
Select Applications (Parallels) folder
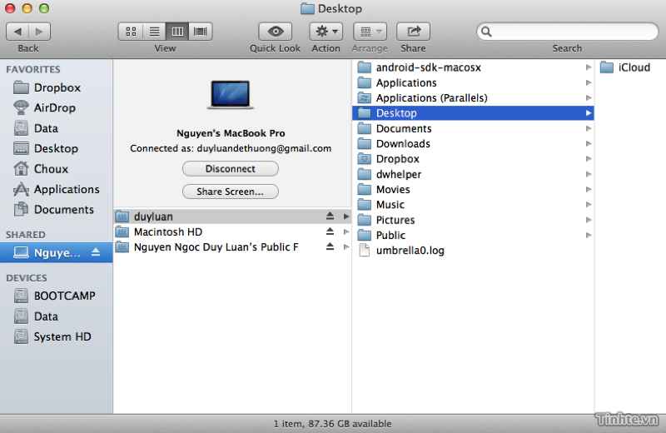[x=473, y=97]
